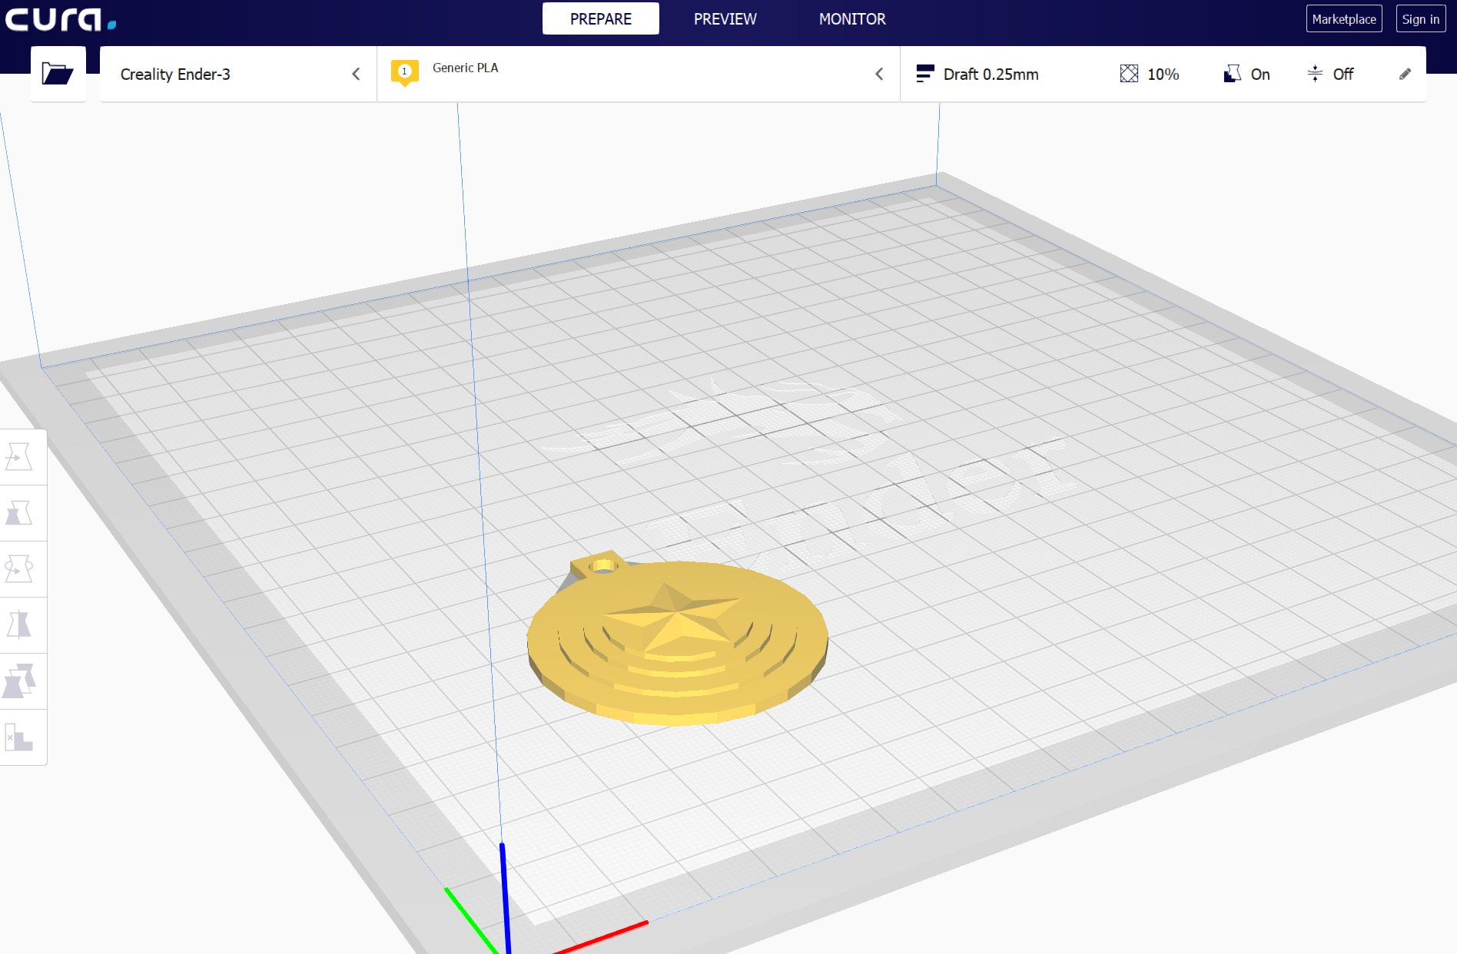This screenshot has width=1457, height=954.
Task: Open the Marketplace
Action: tap(1343, 18)
